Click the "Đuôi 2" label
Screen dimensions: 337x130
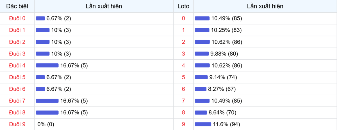tap(17, 42)
